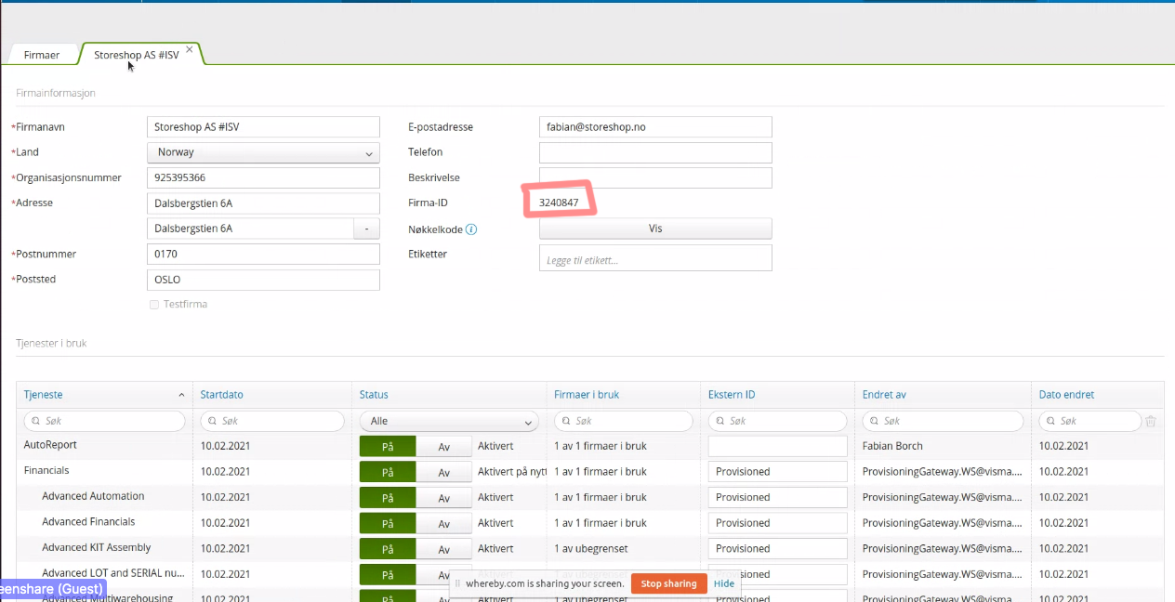
Task: Switch Advanced KIT Assembly to Av
Action: click(x=443, y=549)
